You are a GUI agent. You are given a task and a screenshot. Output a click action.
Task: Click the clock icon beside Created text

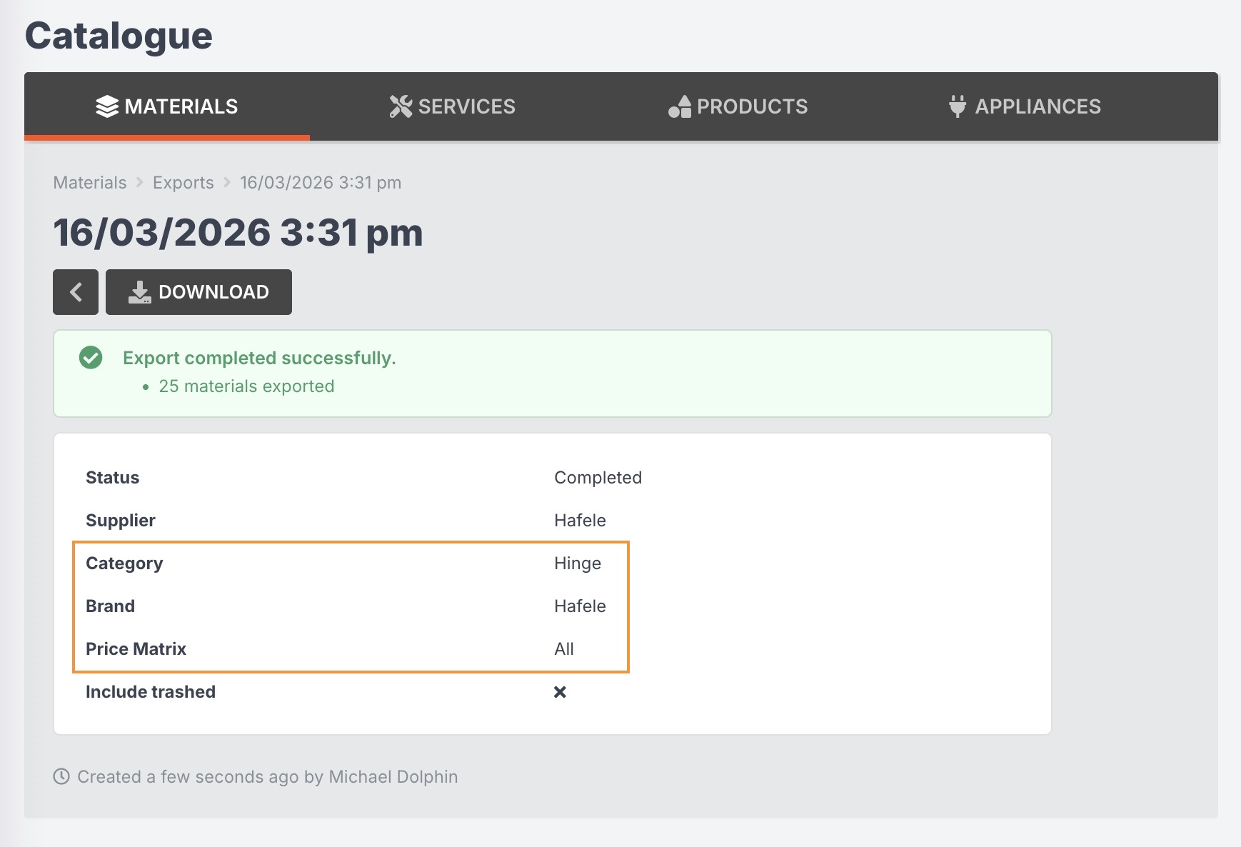[61, 776]
